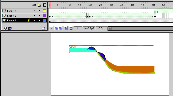
Task: Click the purple outline swatch of Ebene 2
Action: point(45,16)
